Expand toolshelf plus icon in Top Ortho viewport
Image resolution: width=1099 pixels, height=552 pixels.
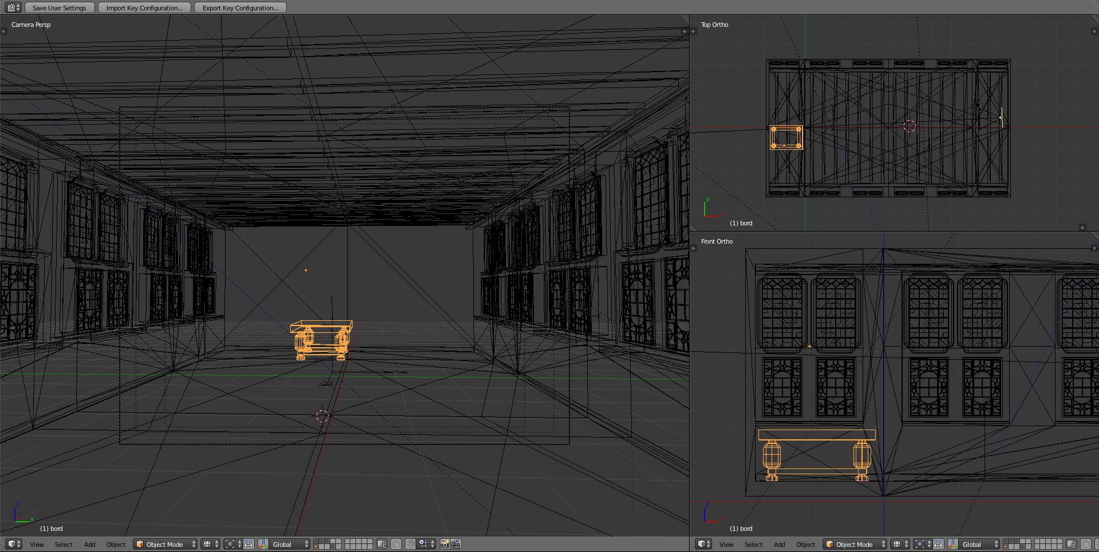(693, 31)
